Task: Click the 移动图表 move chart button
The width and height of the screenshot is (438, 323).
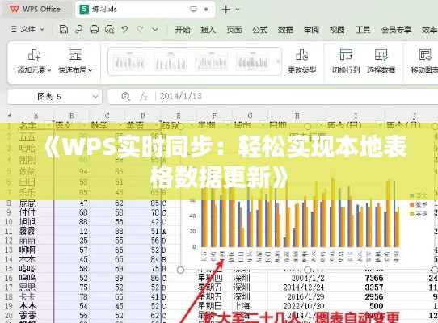Action: point(424,61)
